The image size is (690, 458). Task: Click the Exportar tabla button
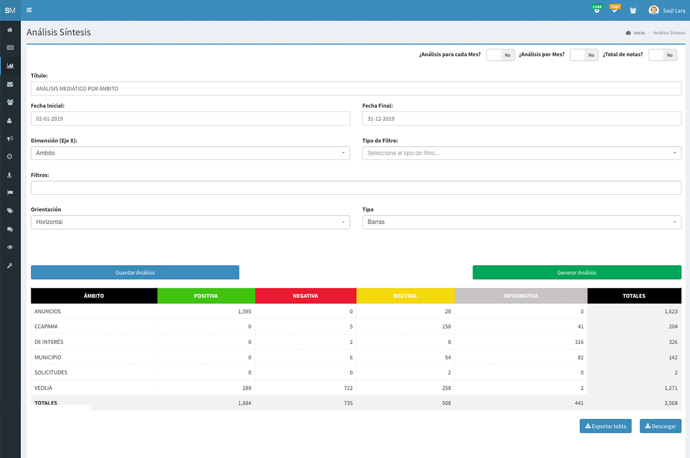coord(605,426)
